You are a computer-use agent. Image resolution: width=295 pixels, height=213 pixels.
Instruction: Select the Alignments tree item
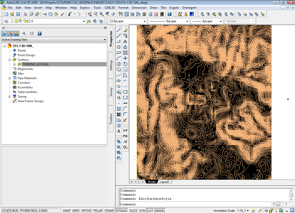click(x=25, y=69)
